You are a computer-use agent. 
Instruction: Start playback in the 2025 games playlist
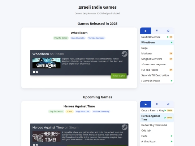146,31
